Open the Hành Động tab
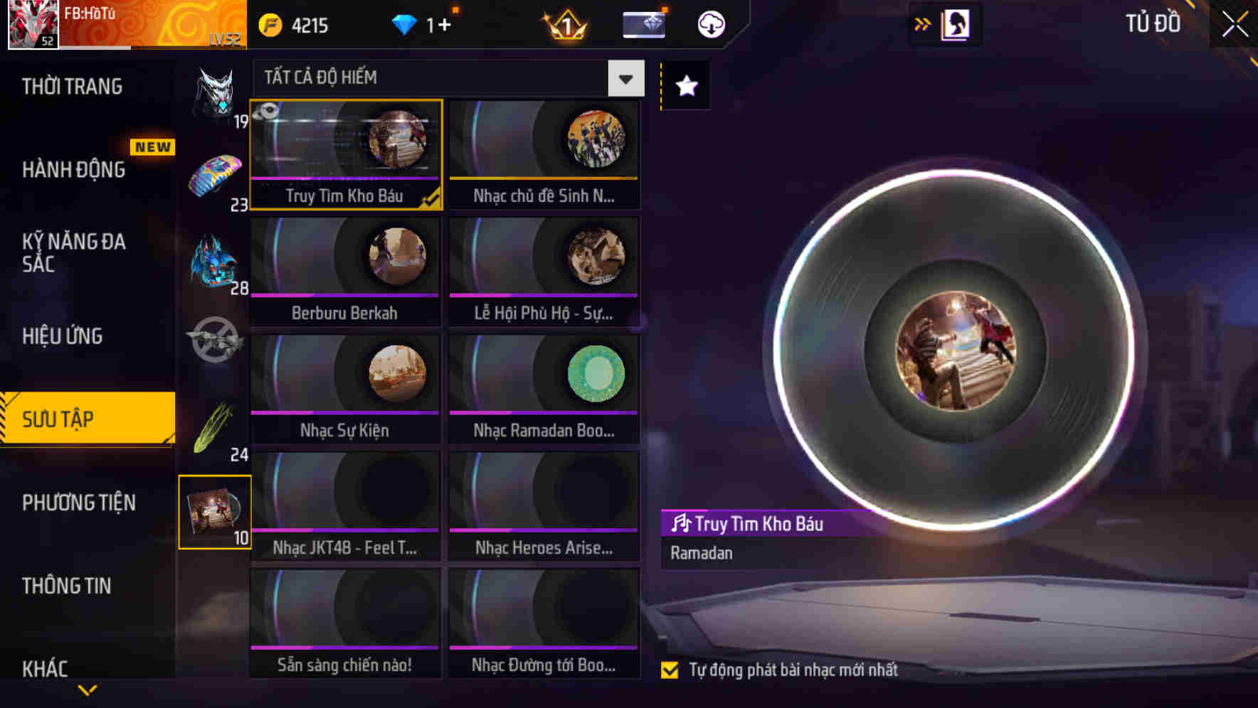The image size is (1258, 708). (74, 170)
